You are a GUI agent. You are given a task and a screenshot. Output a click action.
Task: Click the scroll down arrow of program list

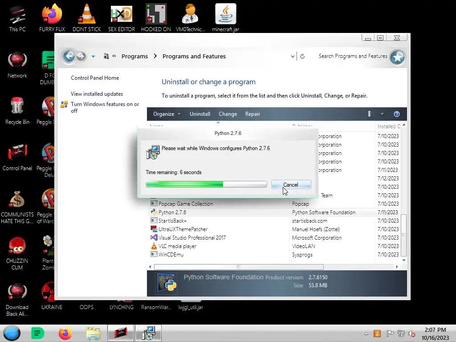point(403,260)
